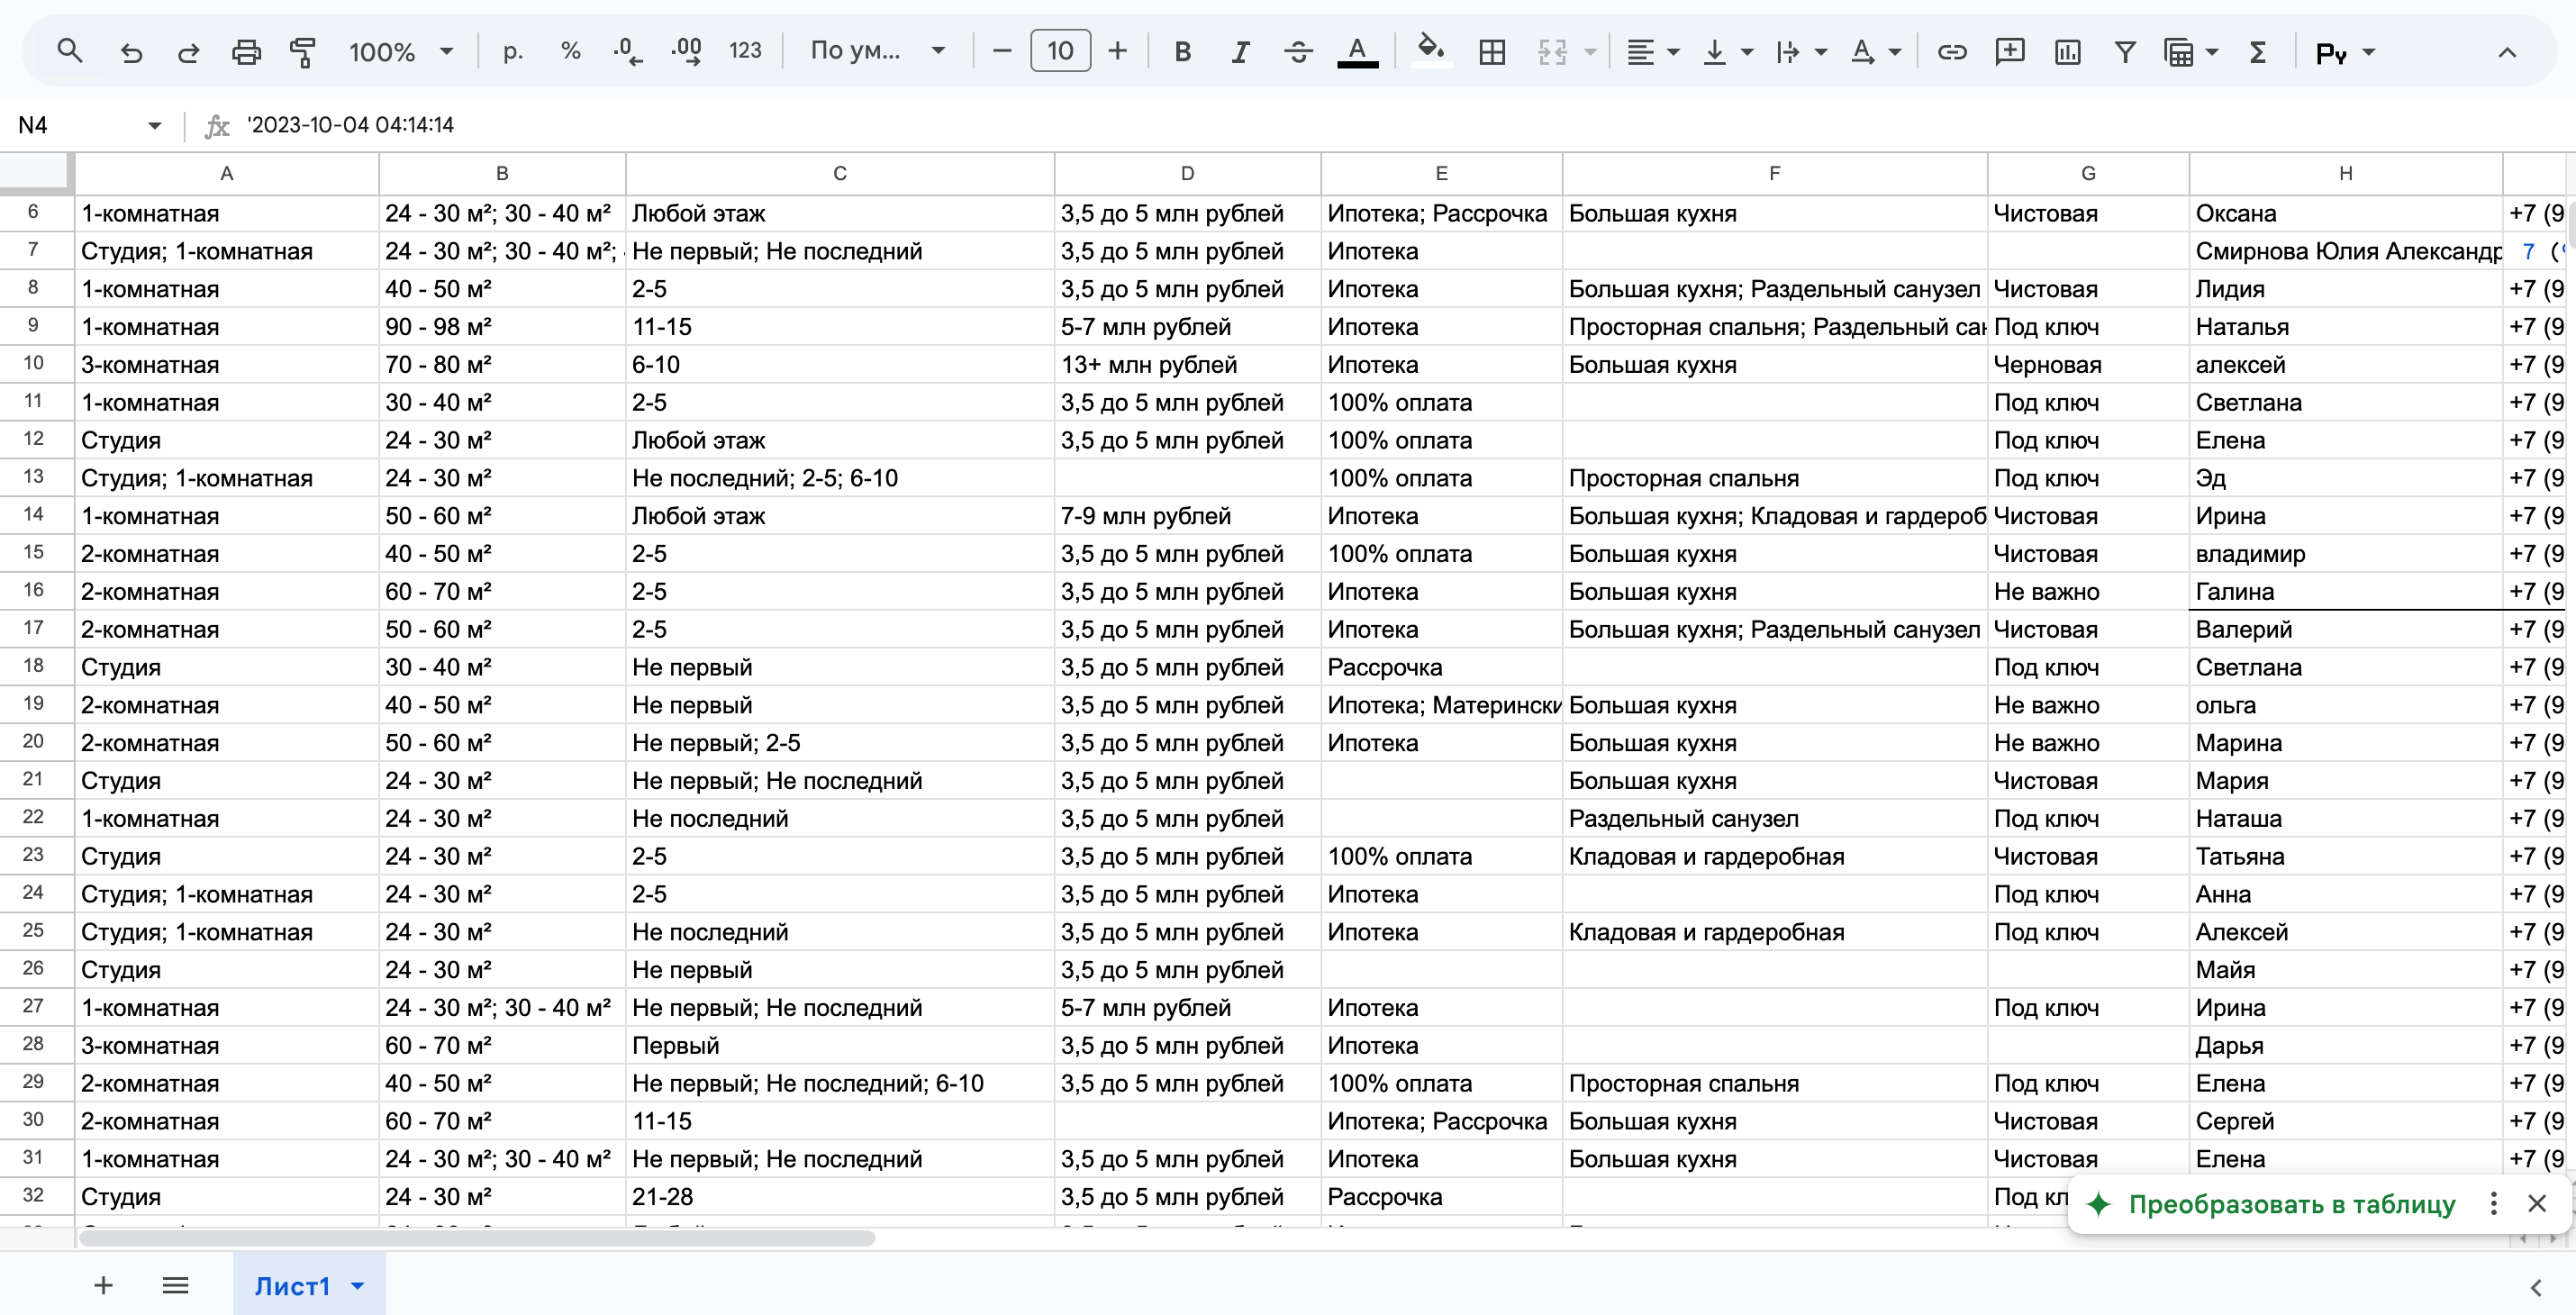Image resolution: width=2576 pixels, height=1315 pixels.
Task: Open the merge type dropdown arrow
Action: (1590, 51)
